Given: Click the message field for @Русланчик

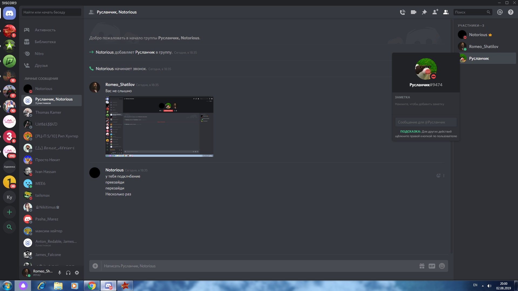Looking at the screenshot, I should click(x=426, y=122).
